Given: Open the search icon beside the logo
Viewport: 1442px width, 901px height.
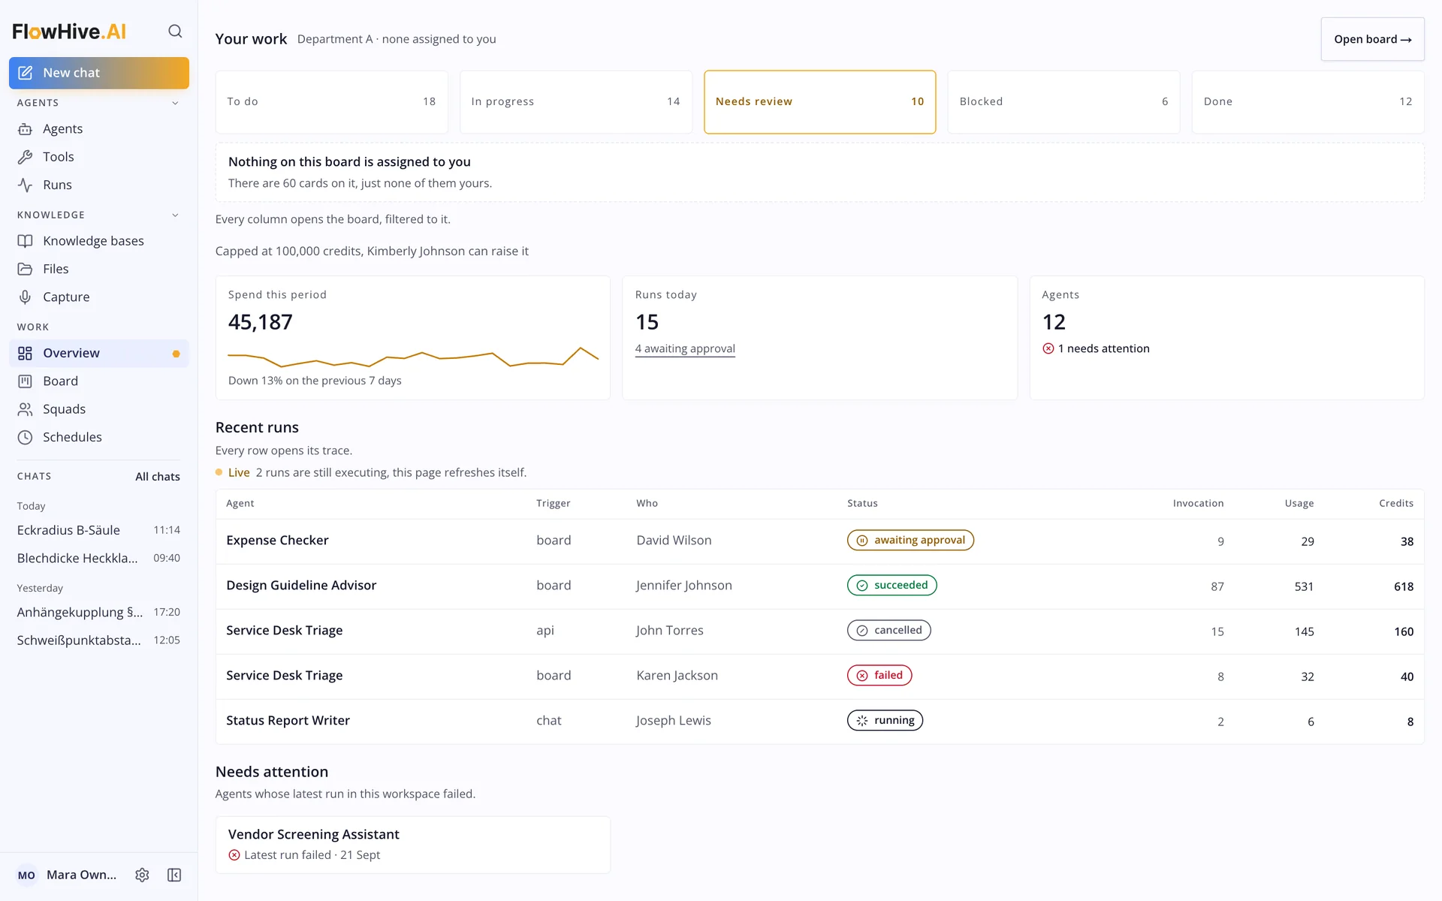Looking at the screenshot, I should [175, 31].
